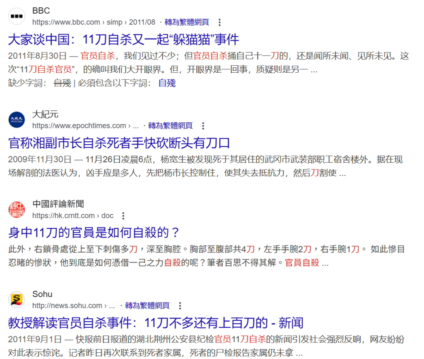Open three-dot menu for BBC result
This screenshot has height=359, width=424.
point(219,22)
